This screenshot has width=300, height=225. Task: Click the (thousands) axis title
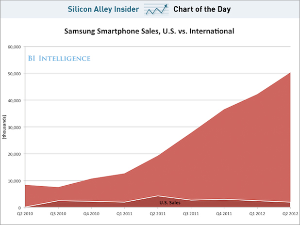click(x=4, y=128)
